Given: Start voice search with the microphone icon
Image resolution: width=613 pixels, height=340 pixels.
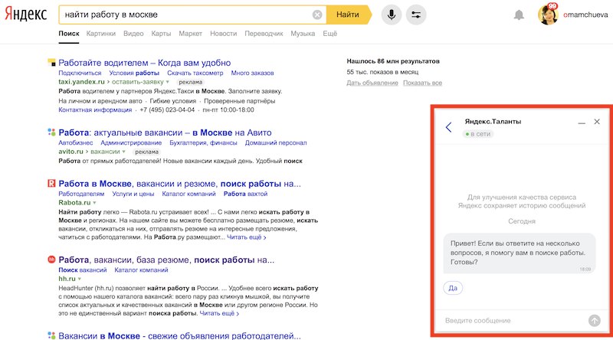Looking at the screenshot, I should coord(392,15).
